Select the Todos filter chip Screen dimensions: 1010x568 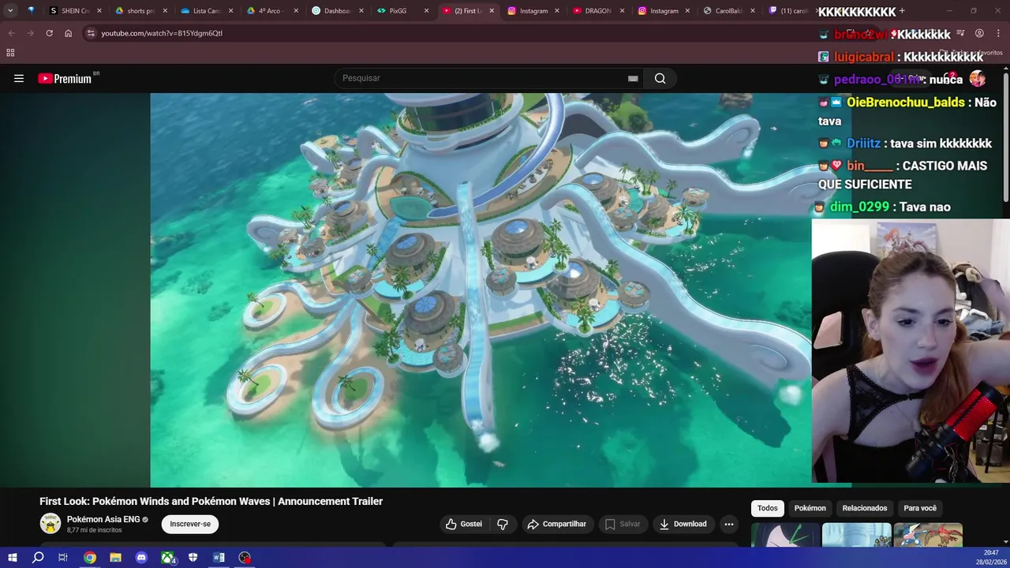[x=767, y=508]
